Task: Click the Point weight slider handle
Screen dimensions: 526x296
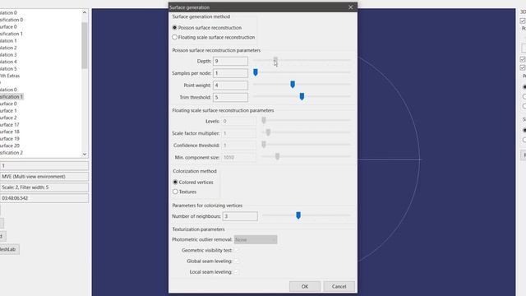Action: [293, 84]
